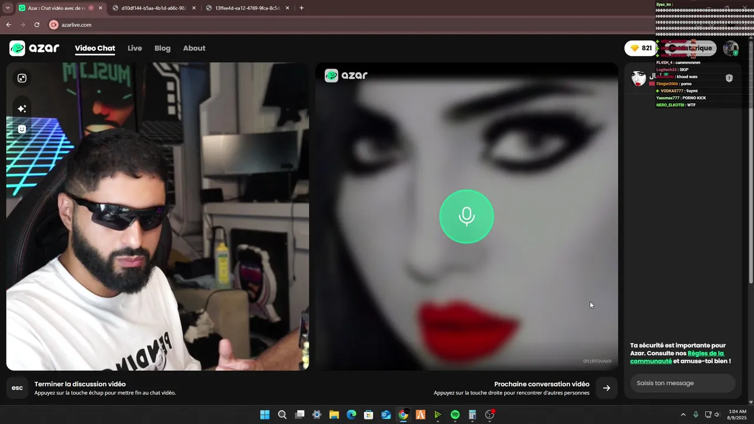Screen dimensions: 754x424
Task: Reload the current page
Action: pyautogui.click(x=37, y=25)
